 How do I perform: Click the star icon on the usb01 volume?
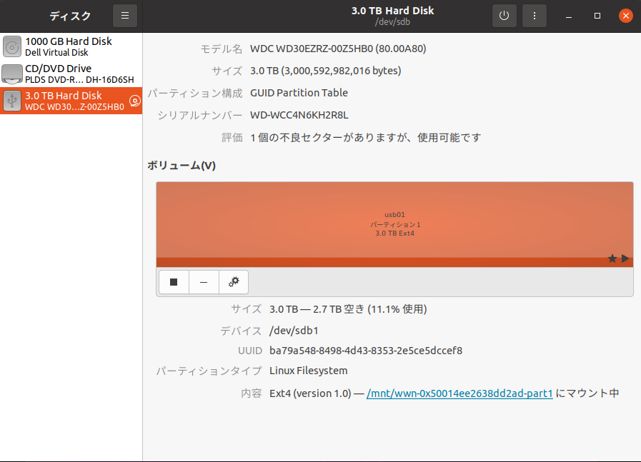pyautogui.click(x=612, y=258)
